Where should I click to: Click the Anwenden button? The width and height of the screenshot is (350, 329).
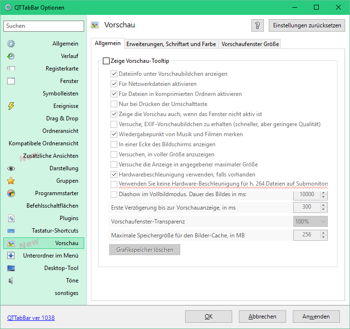pyautogui.click(x=316, y=317)
